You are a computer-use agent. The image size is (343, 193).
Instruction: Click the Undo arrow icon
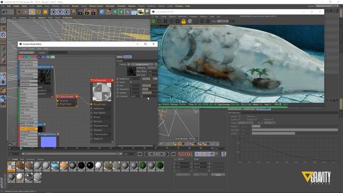coord(4,12)
